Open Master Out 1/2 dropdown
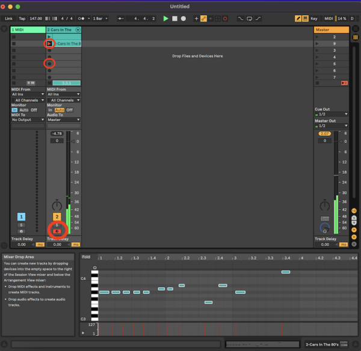Screen dimensions: 361x351 pyautogui.click(x=332, y=126)
